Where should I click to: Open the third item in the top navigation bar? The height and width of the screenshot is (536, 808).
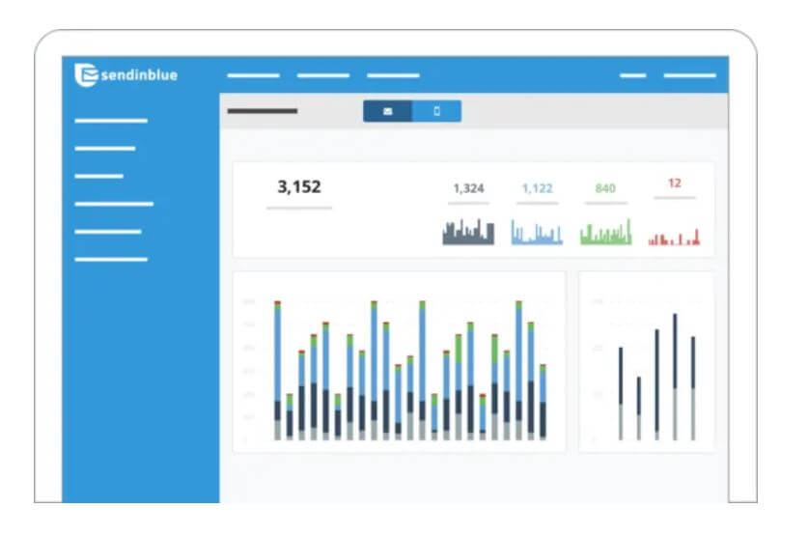point(393,75)
